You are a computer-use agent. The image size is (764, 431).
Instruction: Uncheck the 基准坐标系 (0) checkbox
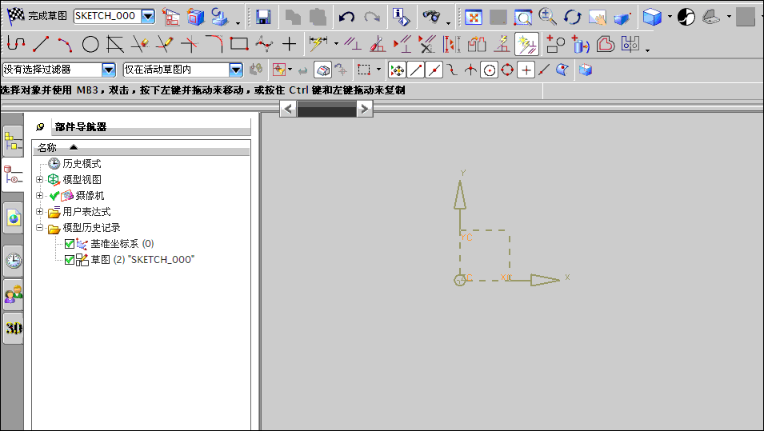(x=69, y=244)
